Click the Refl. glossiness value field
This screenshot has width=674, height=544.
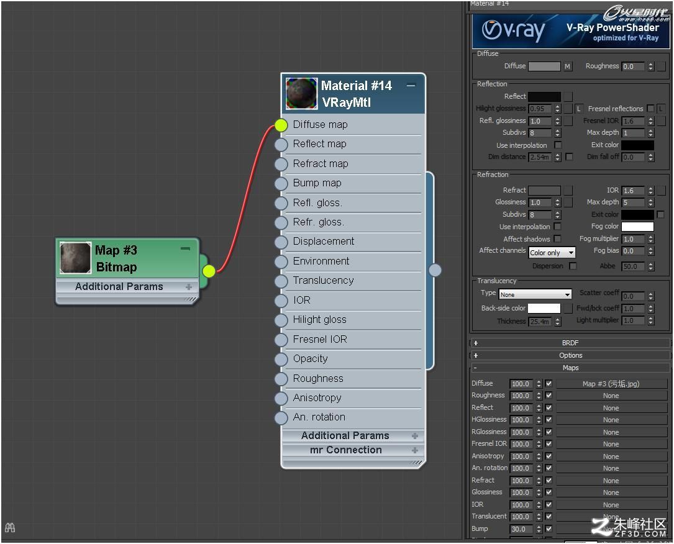tap(540, 121)
